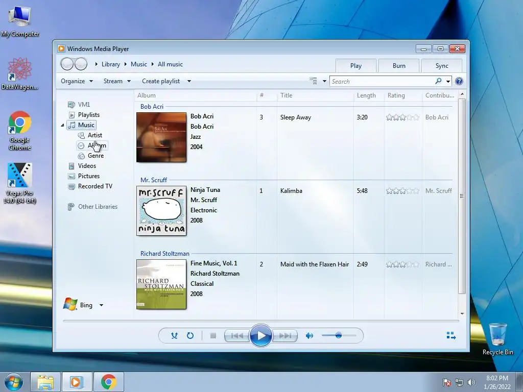Select Maid with the Flaxen Hair track
This screenshot has height=392, width=523.
click(x=315, y=264)
